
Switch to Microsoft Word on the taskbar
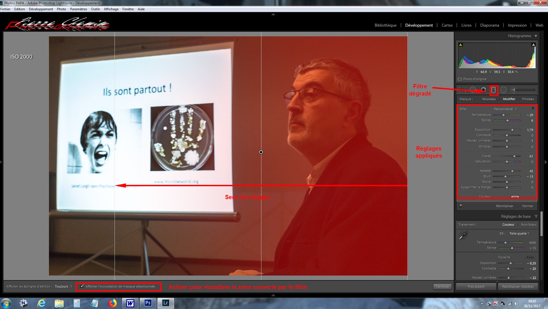tap(130, 303)
